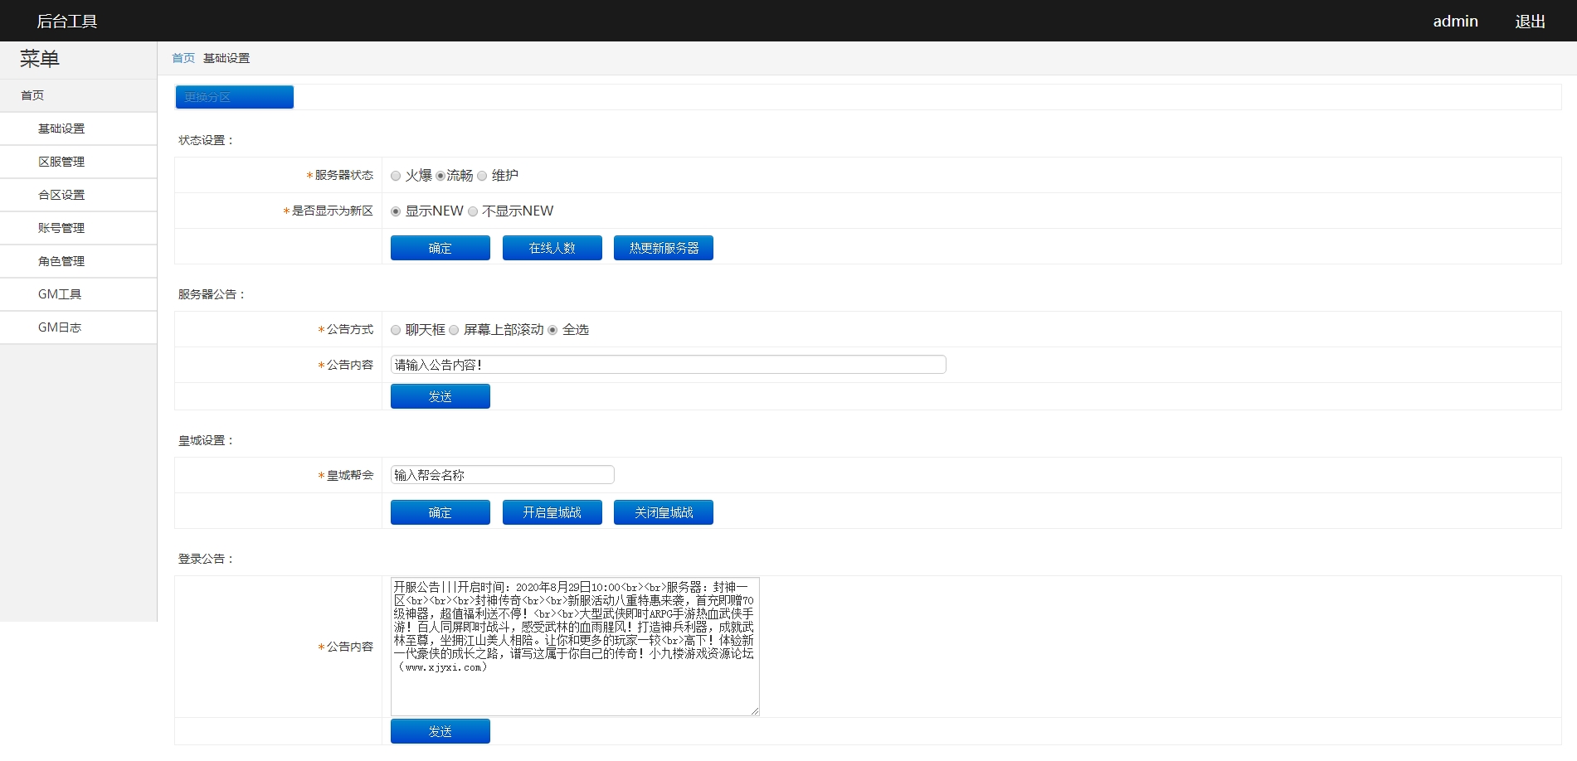This screenshot has height=761, width=1577.
Task: Click the 状态设置： section label
Action: (207, 140)
